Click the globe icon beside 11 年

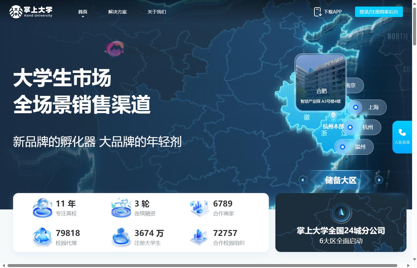coord(43,208)
